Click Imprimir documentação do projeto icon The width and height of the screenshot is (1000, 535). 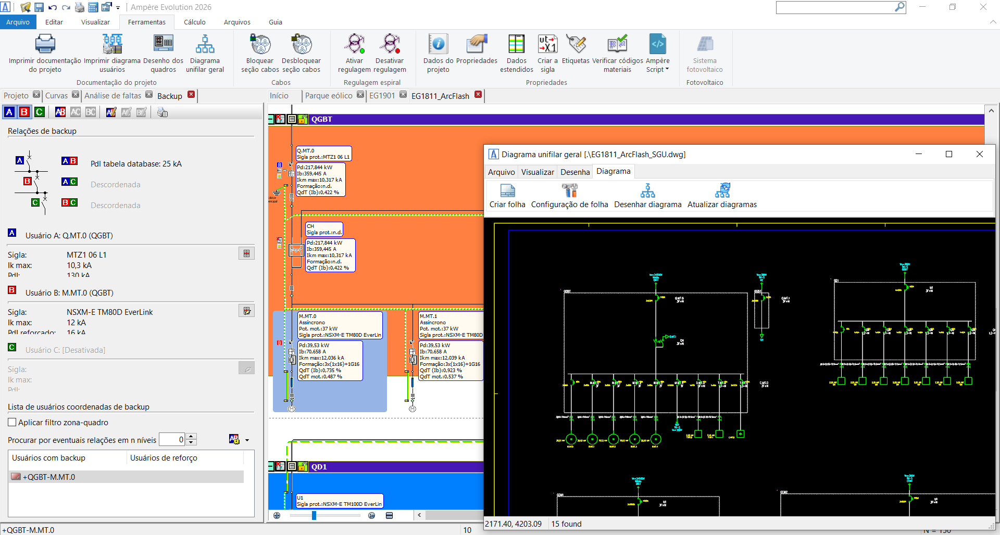45,45
